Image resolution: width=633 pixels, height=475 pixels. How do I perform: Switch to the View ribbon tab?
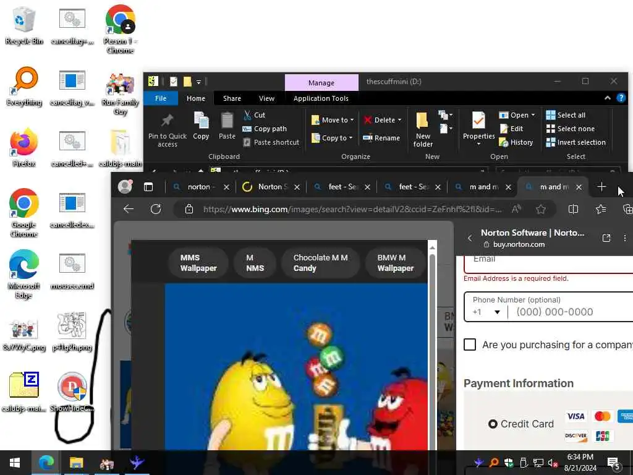click(267, 98)
